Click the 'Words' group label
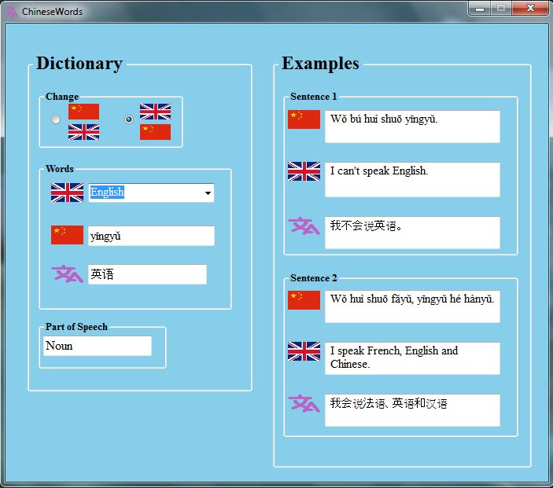 click(x=60, y=169)
